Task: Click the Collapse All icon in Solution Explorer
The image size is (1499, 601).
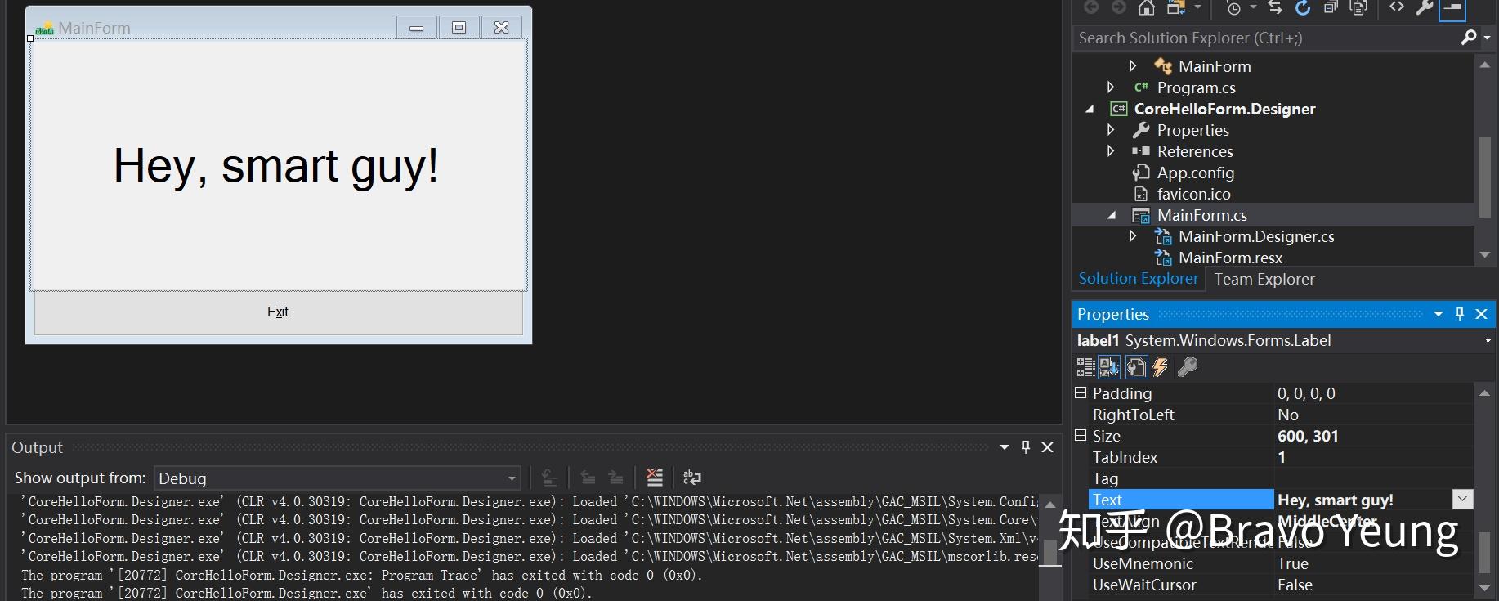Action: [1331, 7]
